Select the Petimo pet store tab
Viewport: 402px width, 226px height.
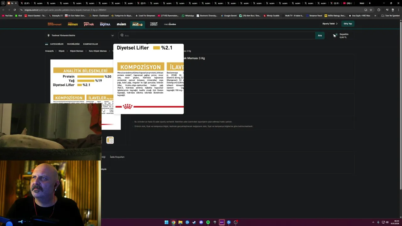137,24
